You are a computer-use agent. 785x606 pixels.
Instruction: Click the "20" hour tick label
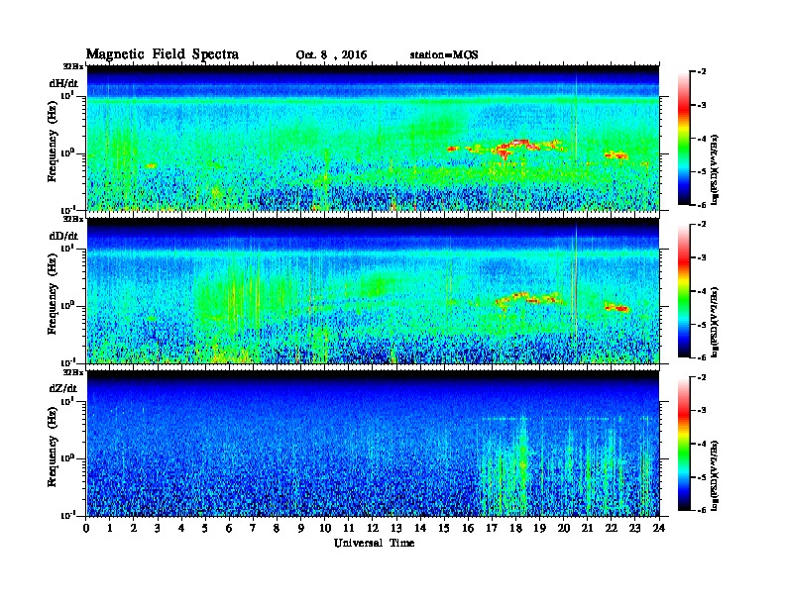(563, 528)
